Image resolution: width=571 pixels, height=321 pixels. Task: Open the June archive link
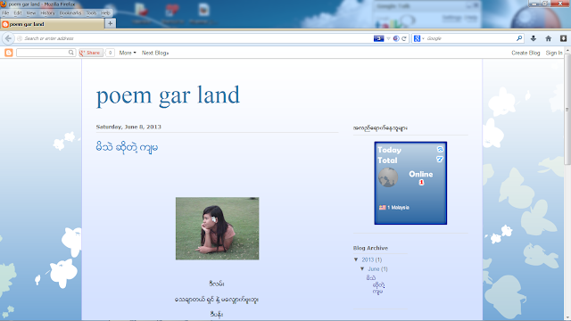pyautogui.click(x=374, y=268)
